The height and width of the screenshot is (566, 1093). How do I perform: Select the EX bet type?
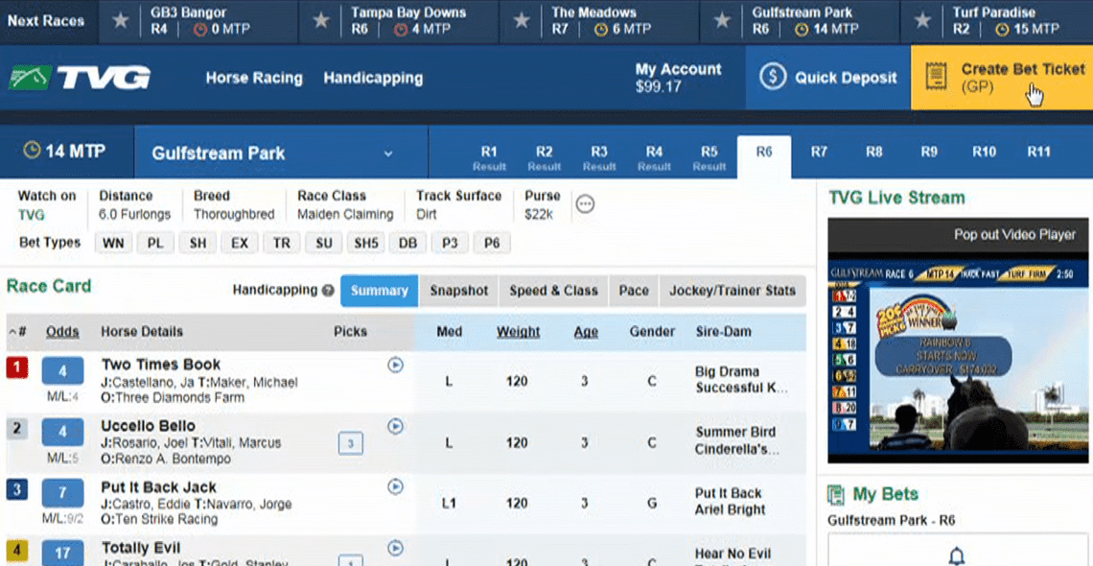[240, 244]
